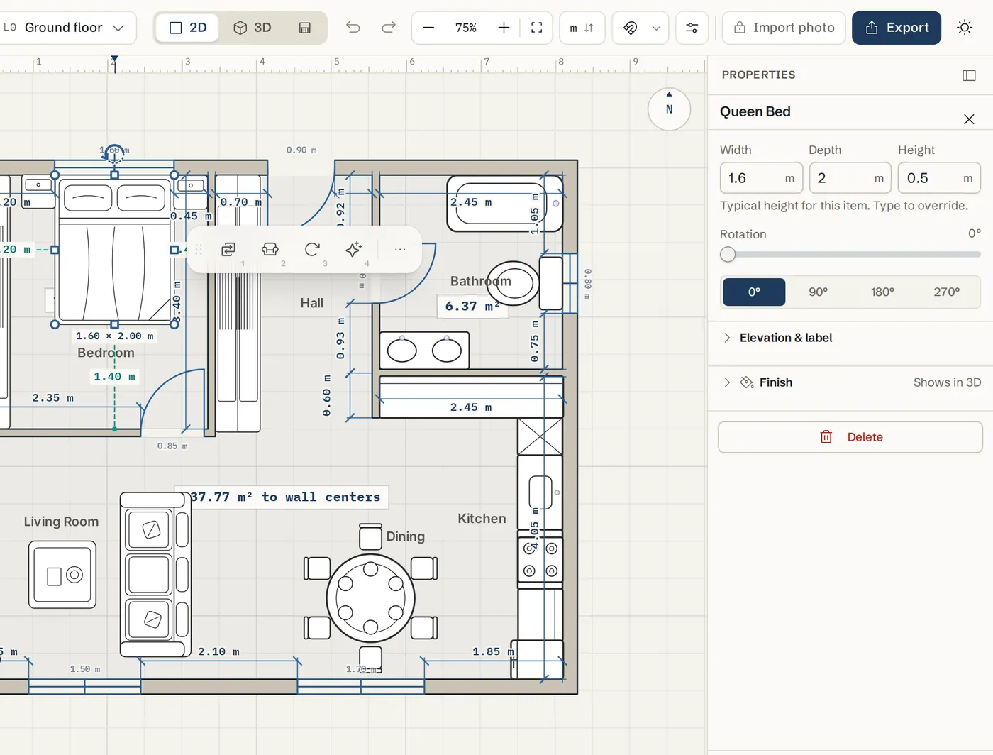Set rotation to 180°
The image size is (993, 755).
point(882,292)
